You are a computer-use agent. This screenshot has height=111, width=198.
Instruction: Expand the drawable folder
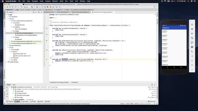10,50
